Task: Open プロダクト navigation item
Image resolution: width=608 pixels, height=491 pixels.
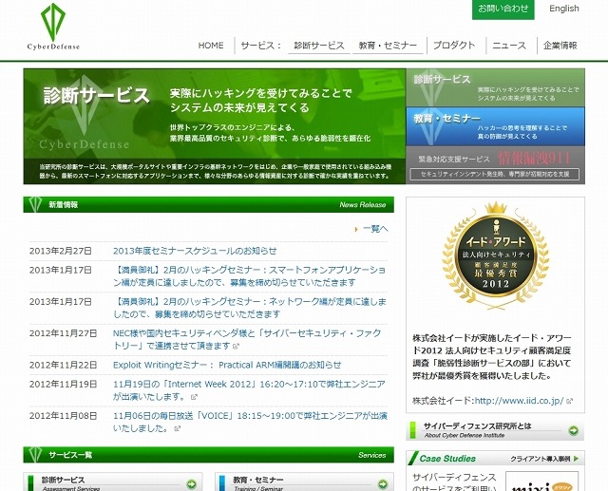Action: (454, 46)
